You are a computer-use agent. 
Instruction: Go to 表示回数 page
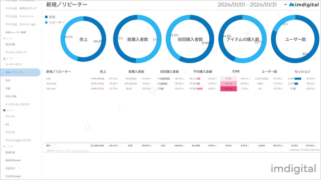11,44
